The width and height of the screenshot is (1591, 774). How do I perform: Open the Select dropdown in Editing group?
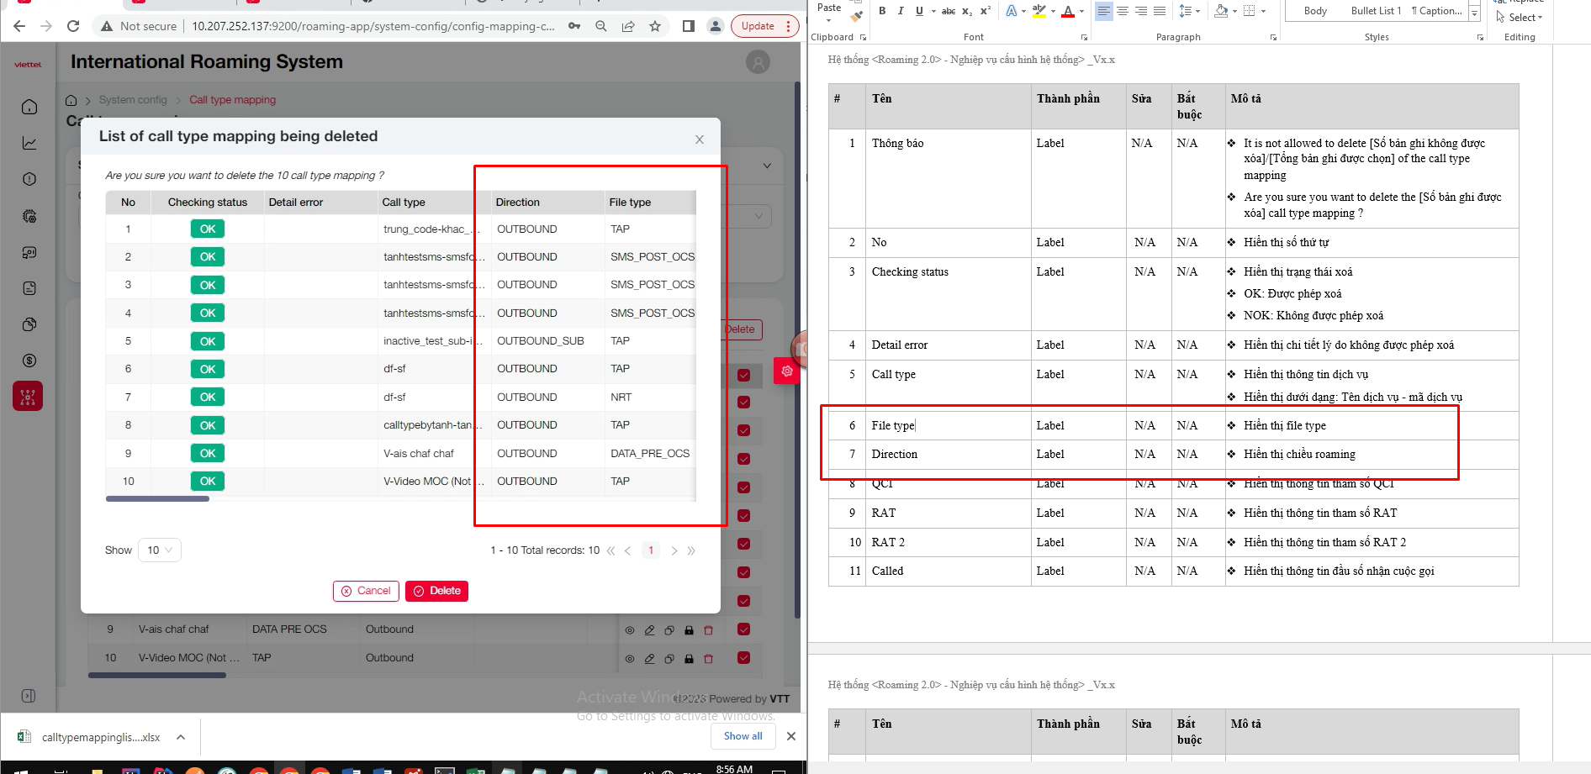(1524, 17)
